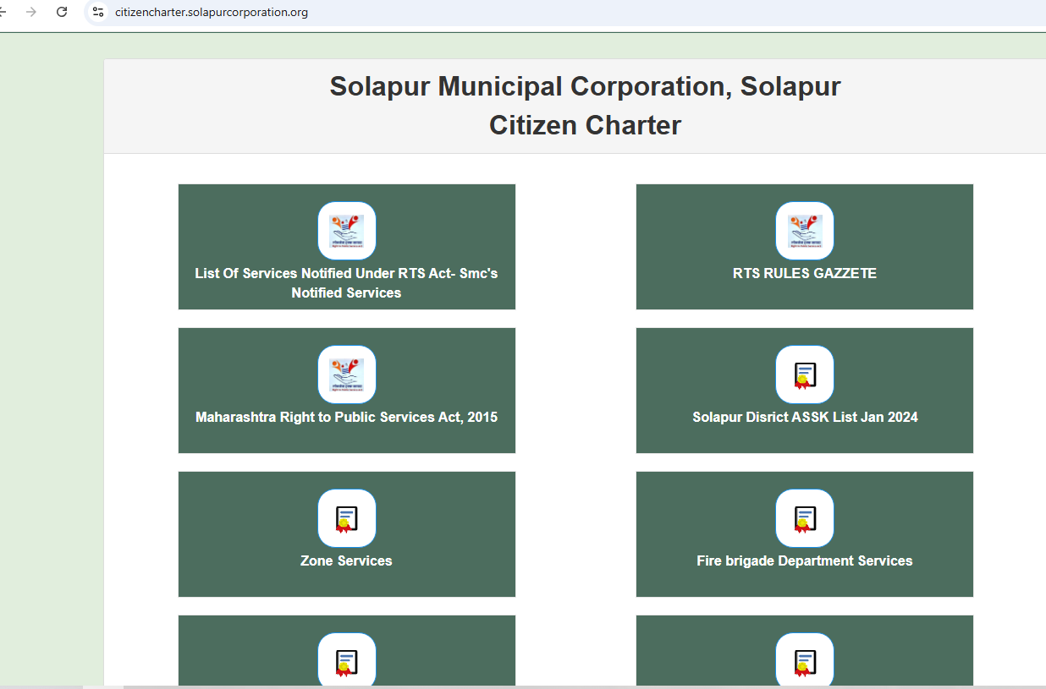Image resolution: width=1046 pixels, height=689 pixels.
Task: Click the RTS logo above List Of Services Notified
Action: [346, 231]
